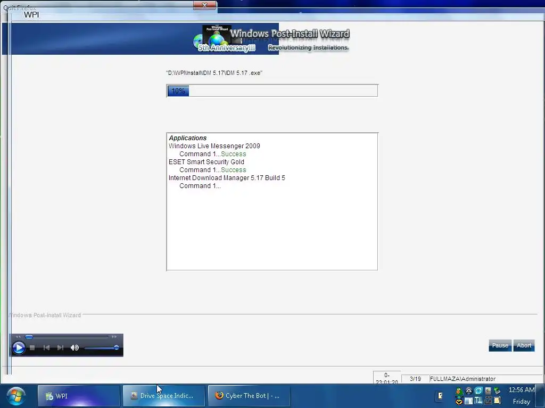Click the cyan rounded-square tray icon
Viewport: 545px width, 408px height.
click(x=478, y=391)
